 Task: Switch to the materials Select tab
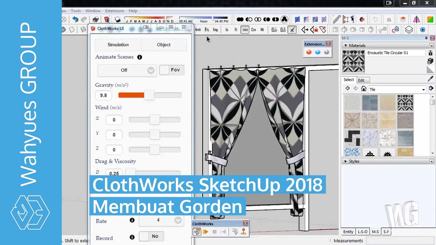pyautogui.click(x=348, y=80)
